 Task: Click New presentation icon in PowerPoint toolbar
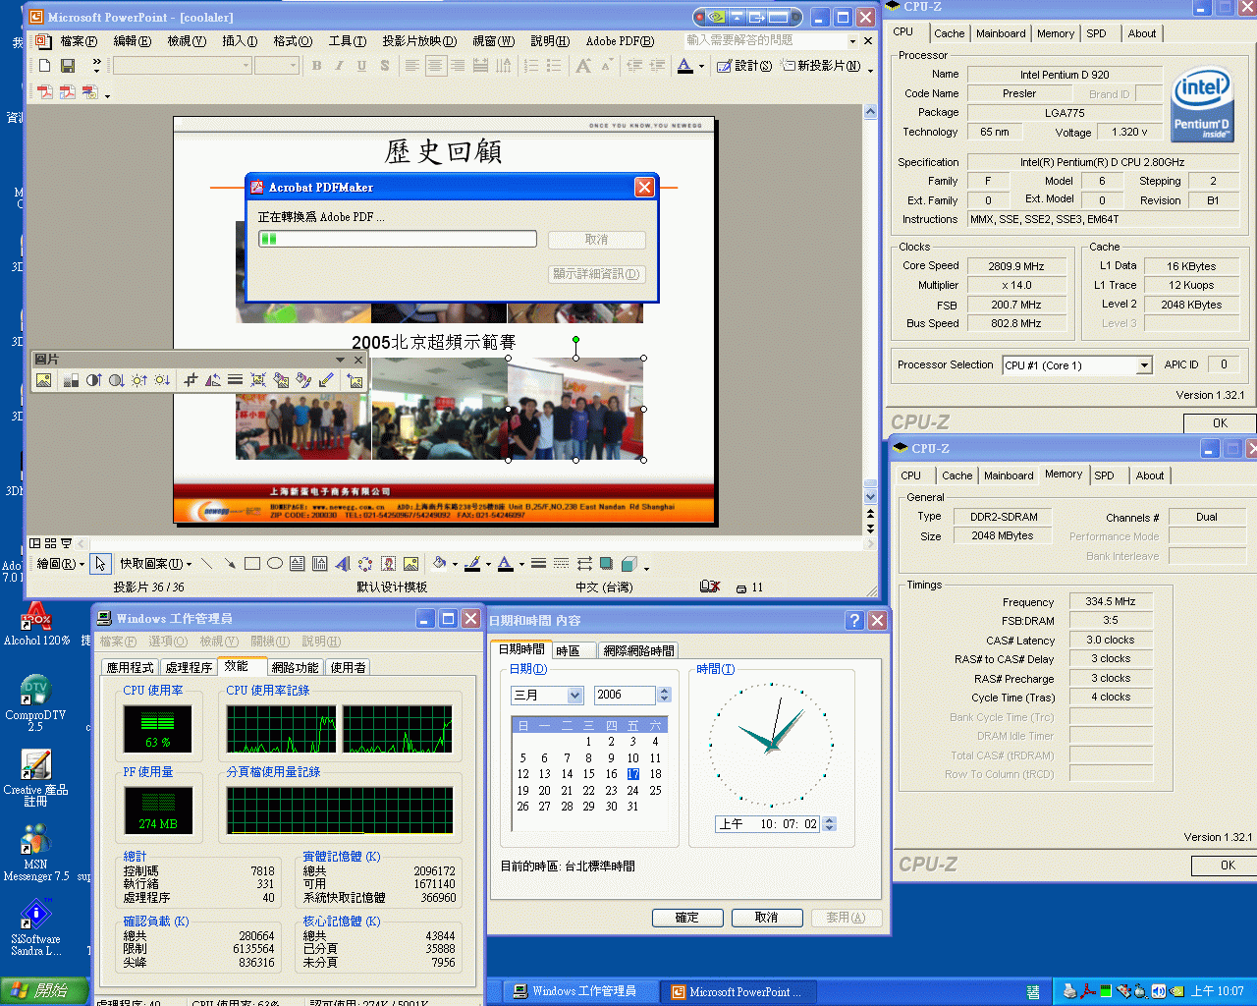point(44,66)
